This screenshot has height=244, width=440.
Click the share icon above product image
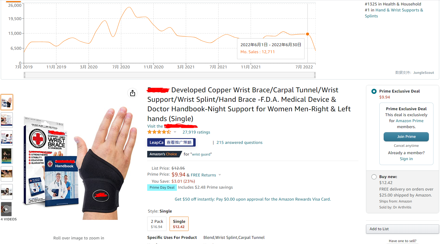pos(133,93)
